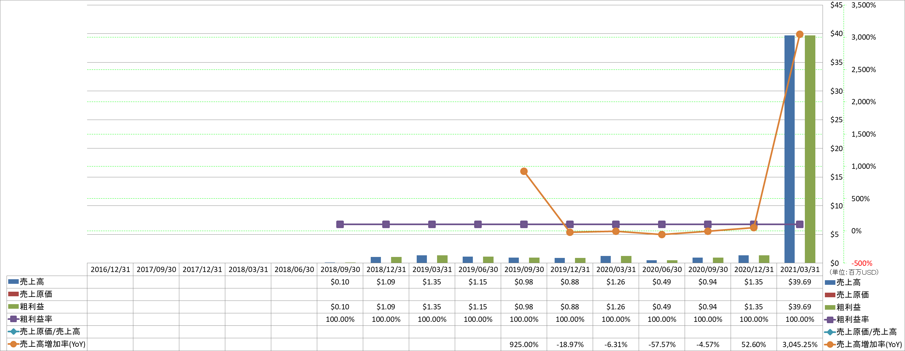
Task: Click the 粗利益率 row label in the table
Action: (36, 319)
